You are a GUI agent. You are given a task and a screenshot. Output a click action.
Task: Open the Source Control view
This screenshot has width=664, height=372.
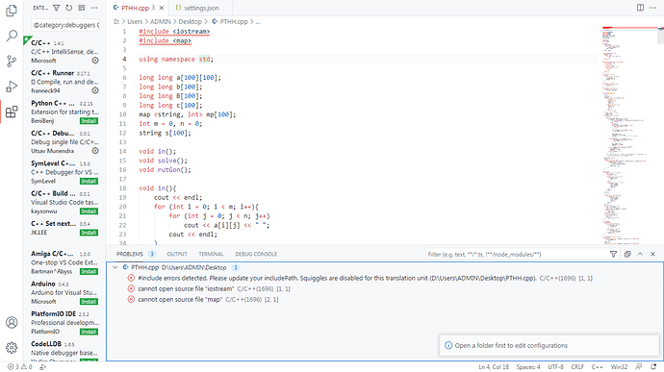tap(12, 61)
